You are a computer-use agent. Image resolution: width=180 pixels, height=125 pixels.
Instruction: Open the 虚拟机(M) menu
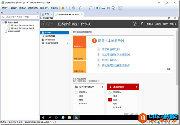(33, 8)
